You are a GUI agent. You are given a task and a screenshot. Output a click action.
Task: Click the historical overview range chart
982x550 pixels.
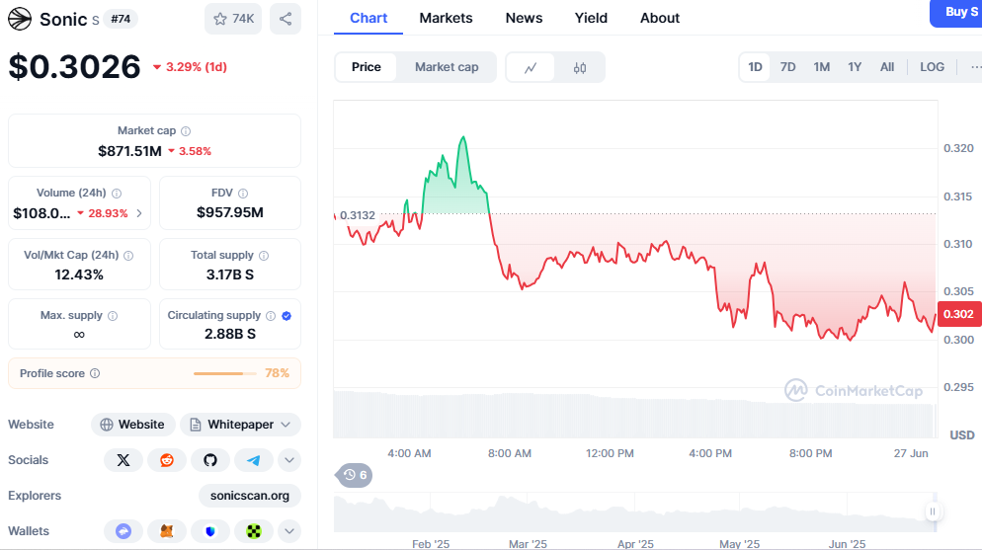click(635, 513)
